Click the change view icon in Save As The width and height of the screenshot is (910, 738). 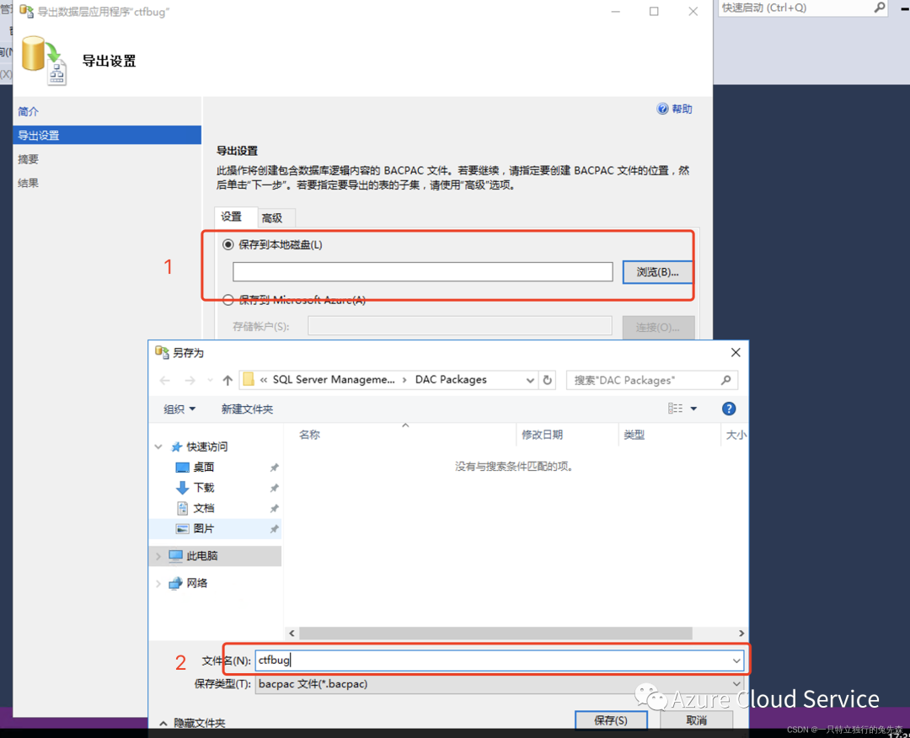click(675, 409)
